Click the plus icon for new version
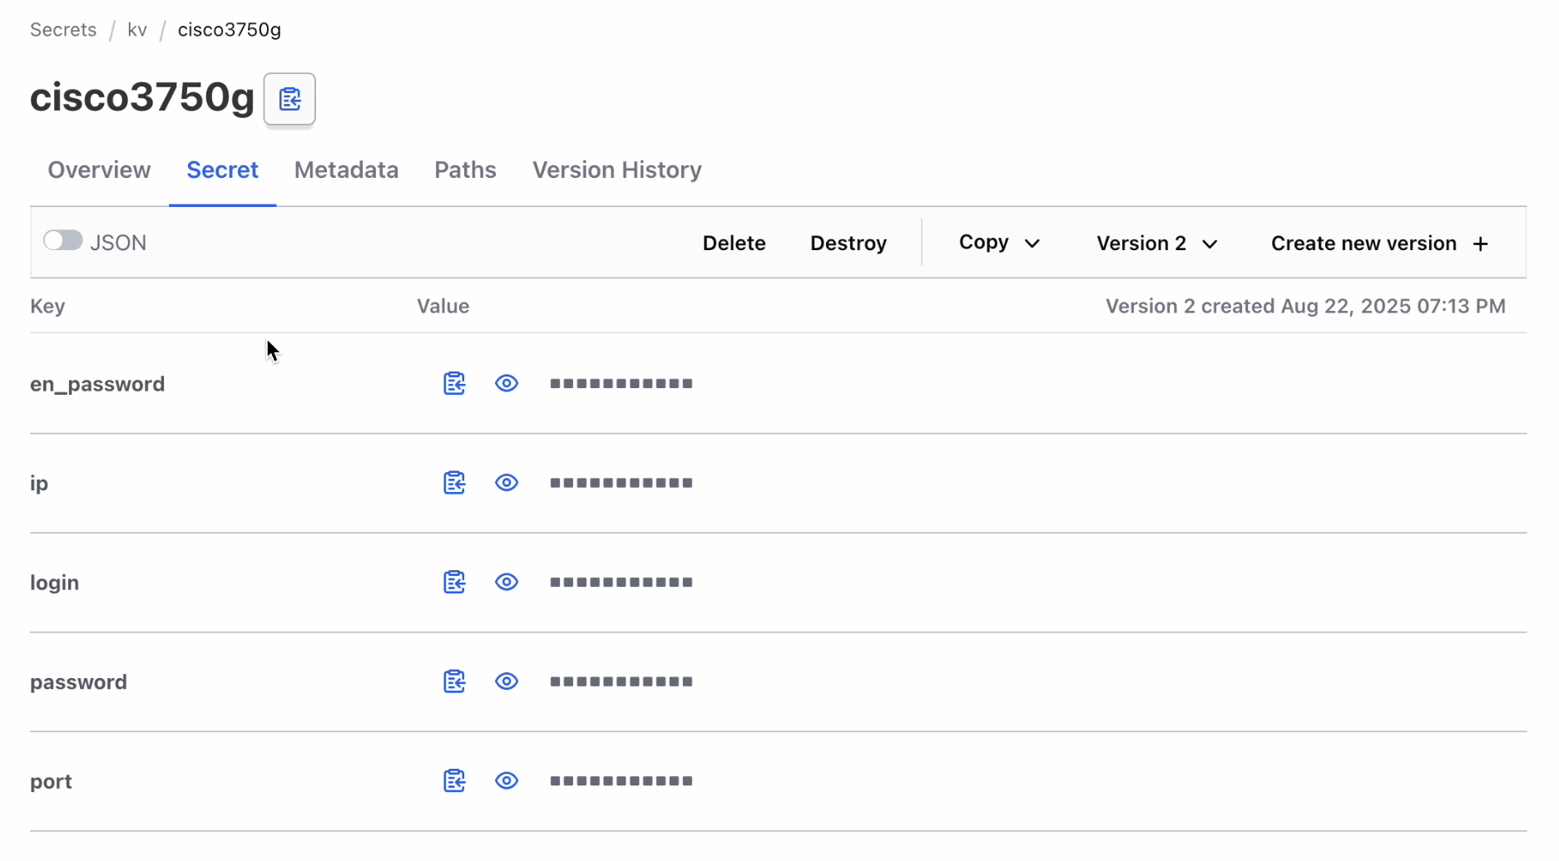 (1480, 244)
